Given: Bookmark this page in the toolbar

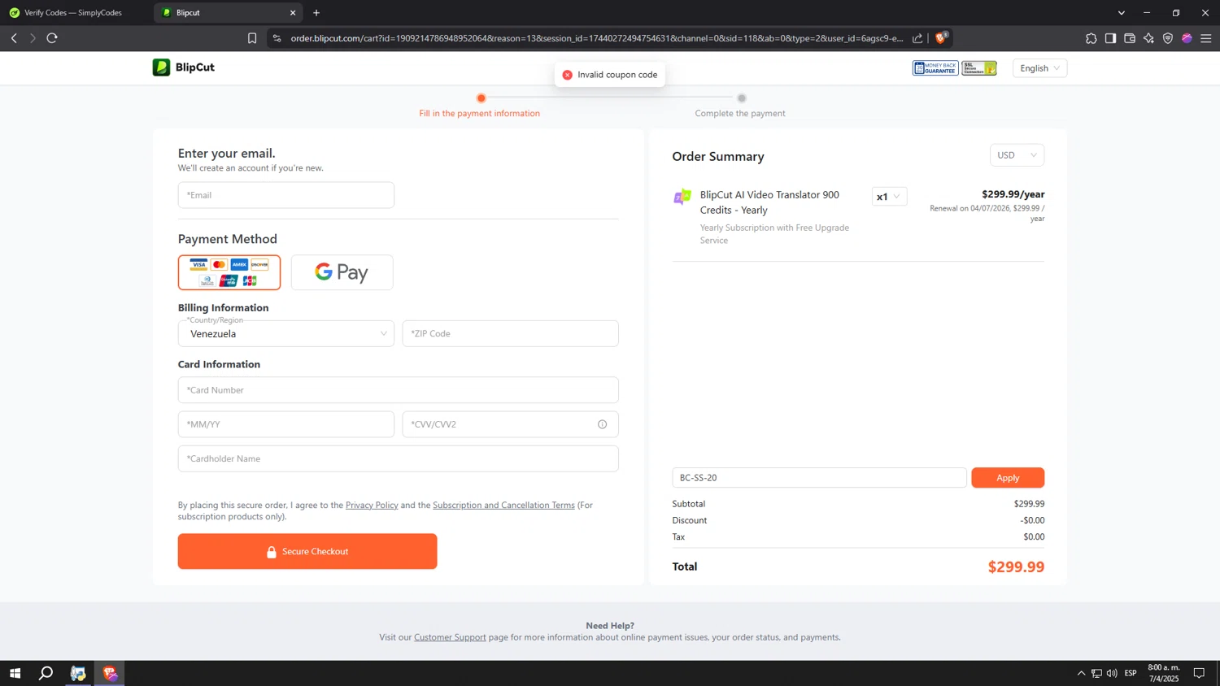Looking at the screenshot, I should (252, 38).
